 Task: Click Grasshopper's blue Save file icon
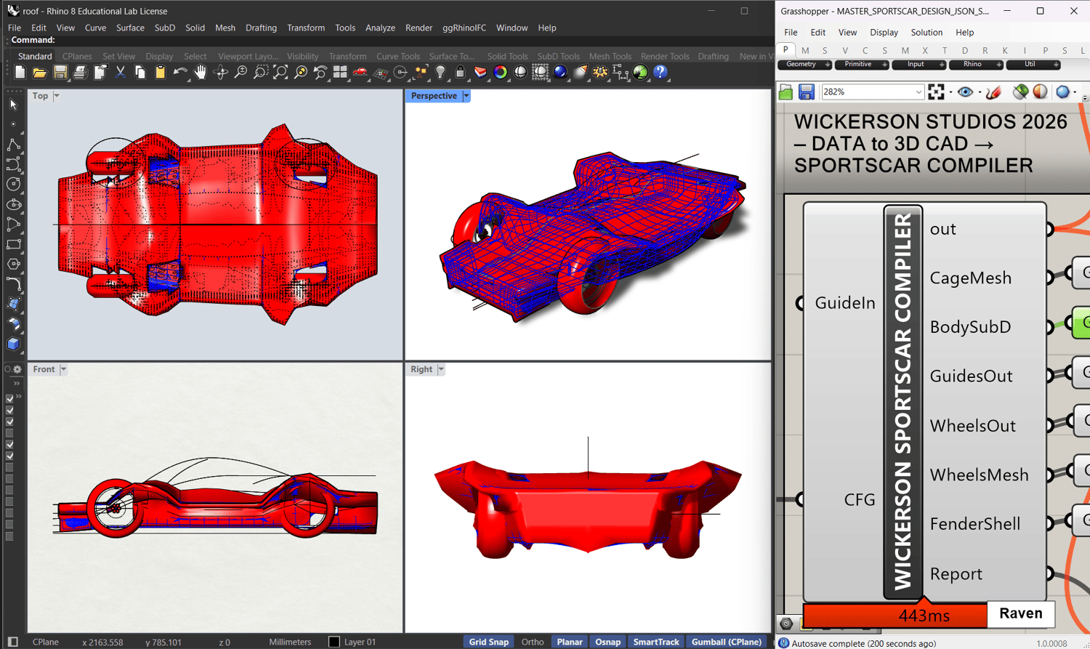point(806,92)
